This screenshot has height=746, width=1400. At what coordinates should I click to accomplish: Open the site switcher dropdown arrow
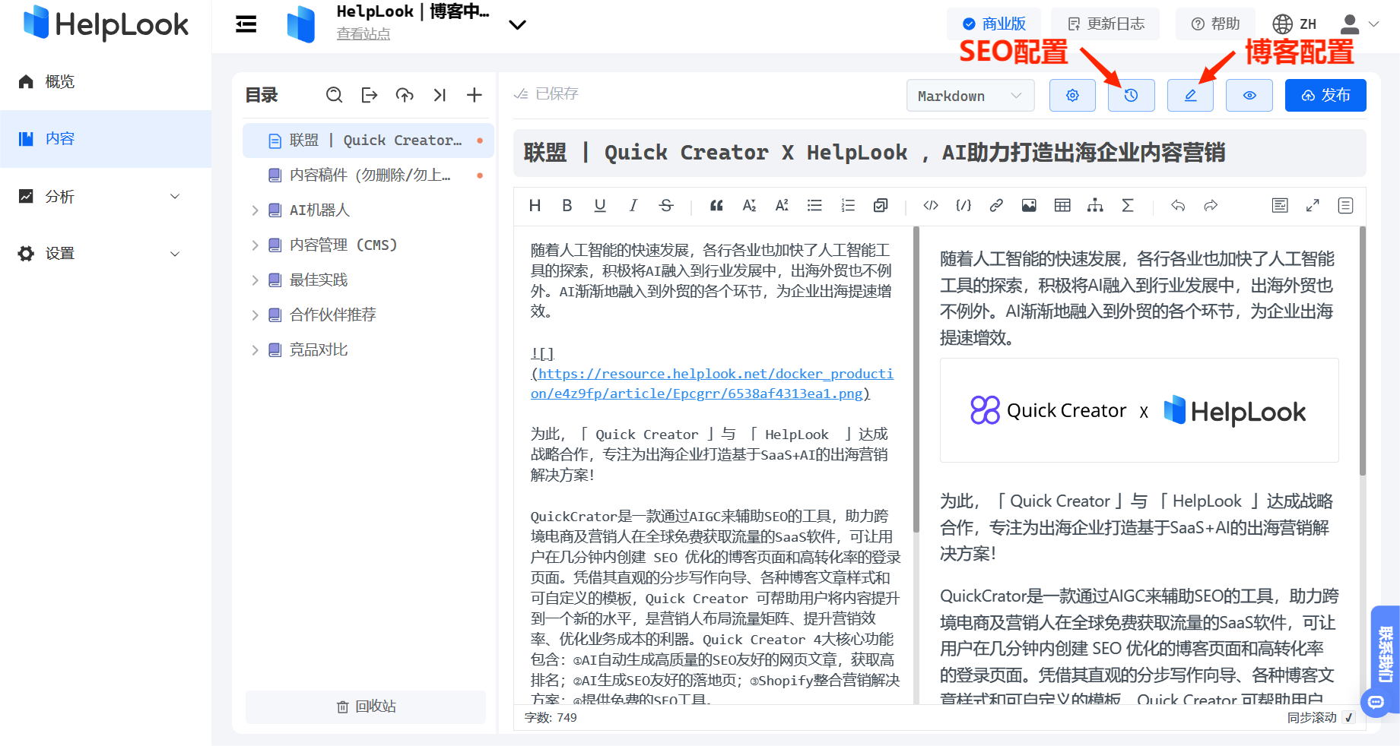517,25
